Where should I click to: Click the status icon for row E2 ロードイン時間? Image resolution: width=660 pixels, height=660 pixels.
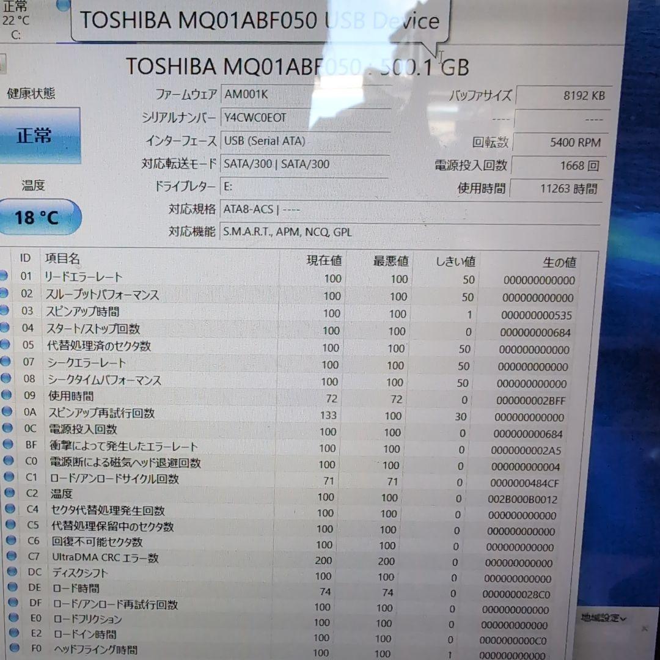[x=14, y=632]
